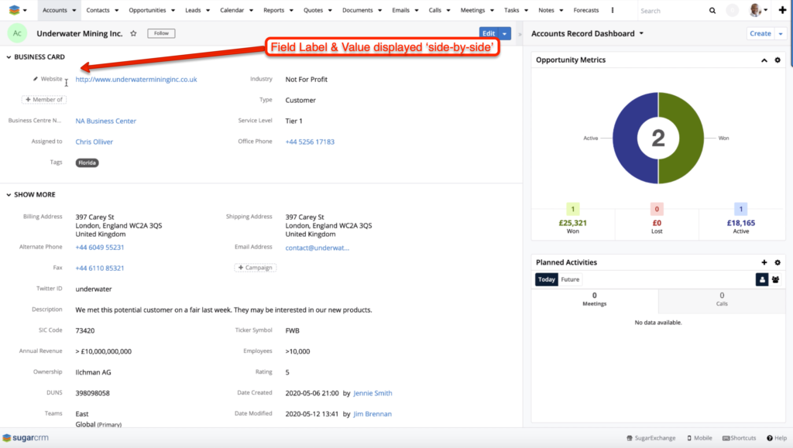793x448 pixels.
Task: Click contact@underwat... email link
Action: [x=317, y=248]
